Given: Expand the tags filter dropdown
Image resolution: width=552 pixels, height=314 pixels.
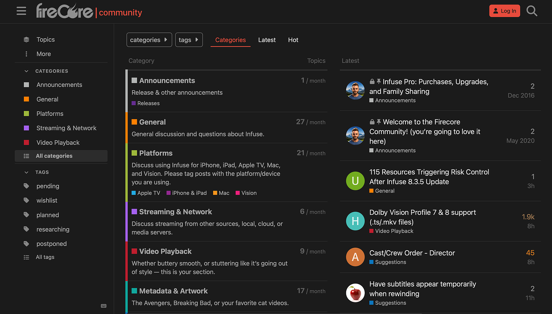Looking at the screenshot, I should tap(189, 40).
